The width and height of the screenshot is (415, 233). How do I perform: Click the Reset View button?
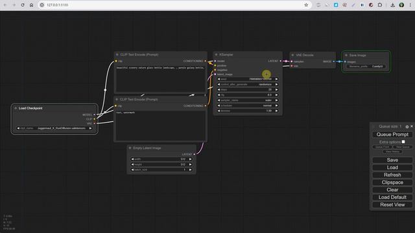[392, 205]
